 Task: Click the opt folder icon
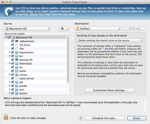pyautogui.click(x=17, y=82)
